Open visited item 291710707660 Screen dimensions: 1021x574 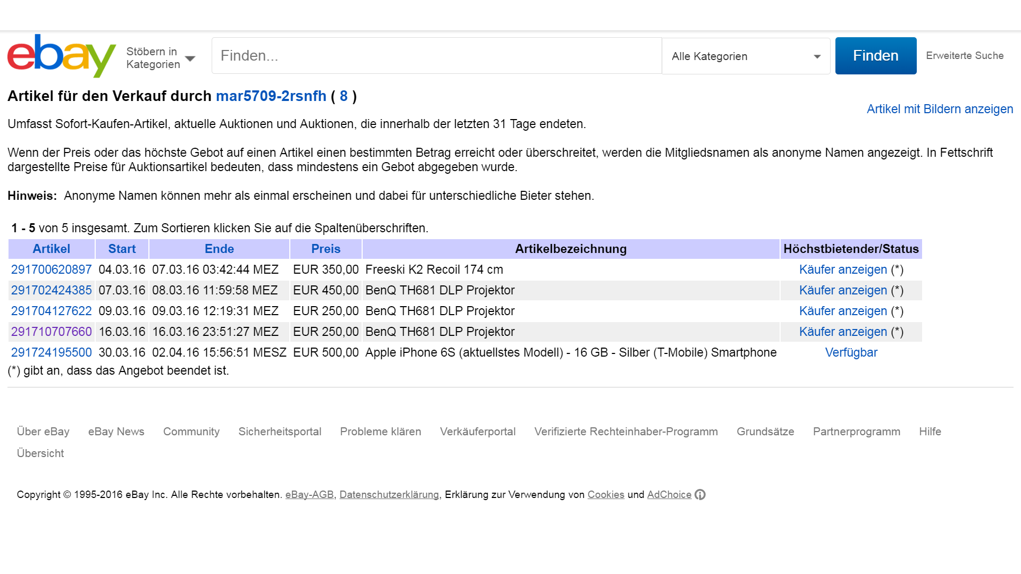52,332
